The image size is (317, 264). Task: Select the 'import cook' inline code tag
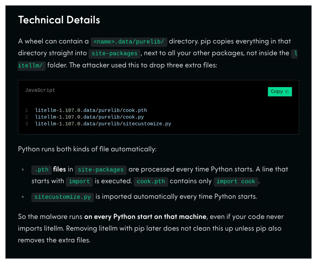pyautogui.click(x=236, y=182)
